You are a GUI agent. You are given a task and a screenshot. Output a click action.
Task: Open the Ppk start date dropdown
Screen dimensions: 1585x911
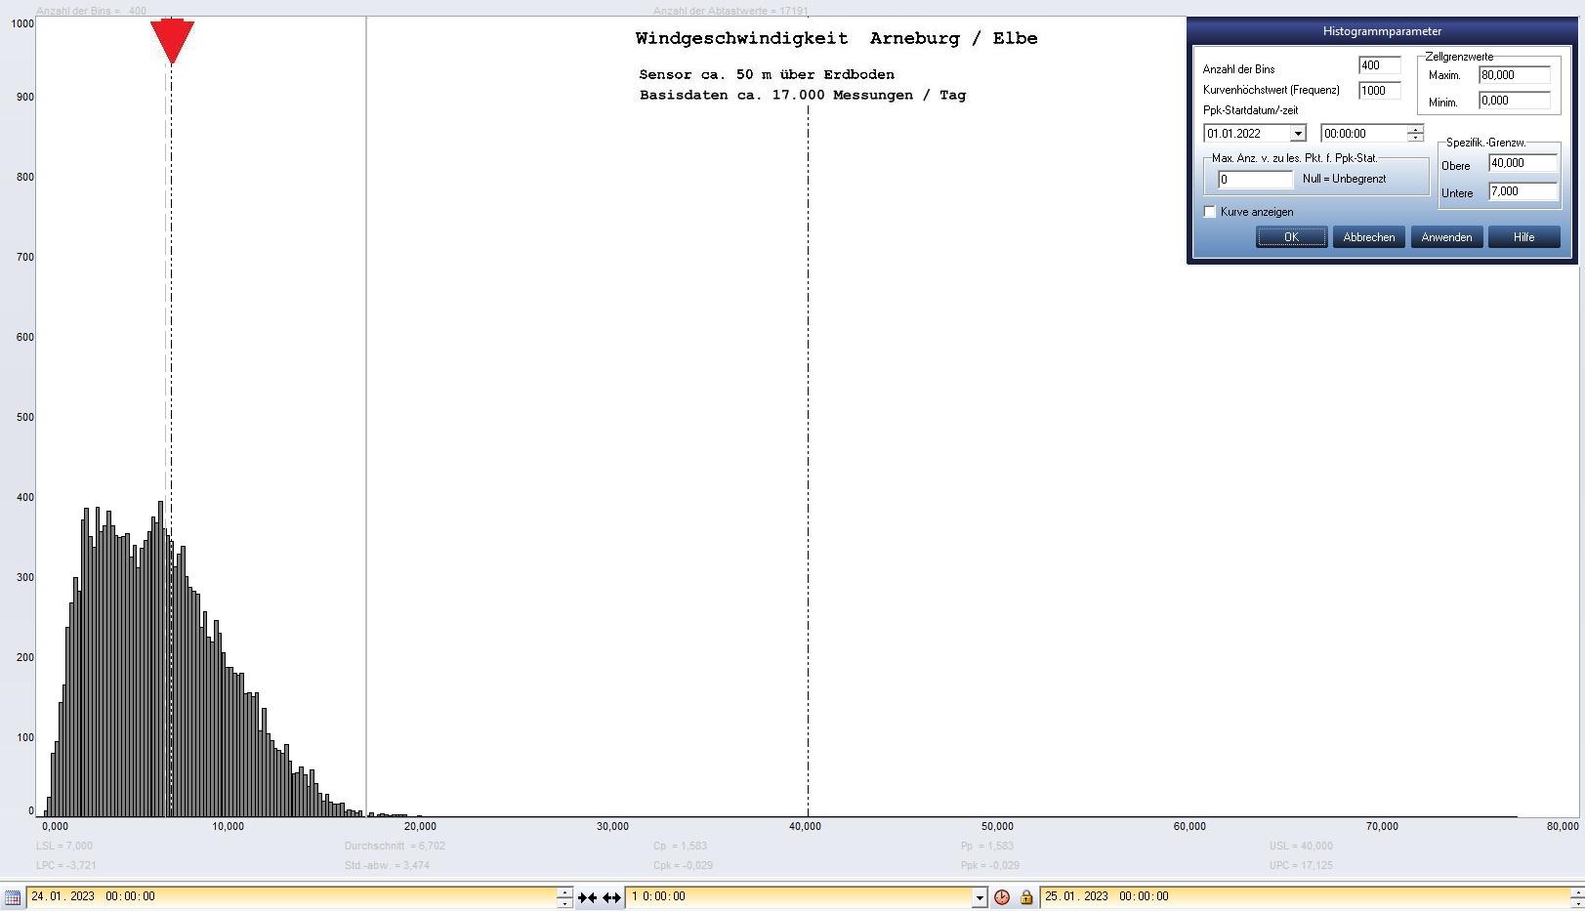[x=1298, y=134]
